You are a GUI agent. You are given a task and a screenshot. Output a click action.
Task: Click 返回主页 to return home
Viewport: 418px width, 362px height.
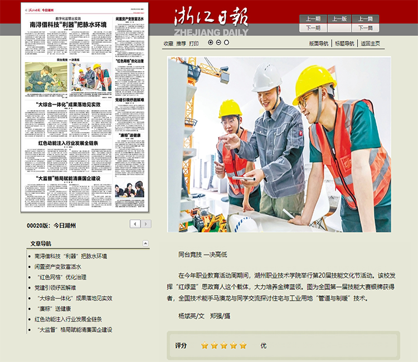[x=370, y=43]
